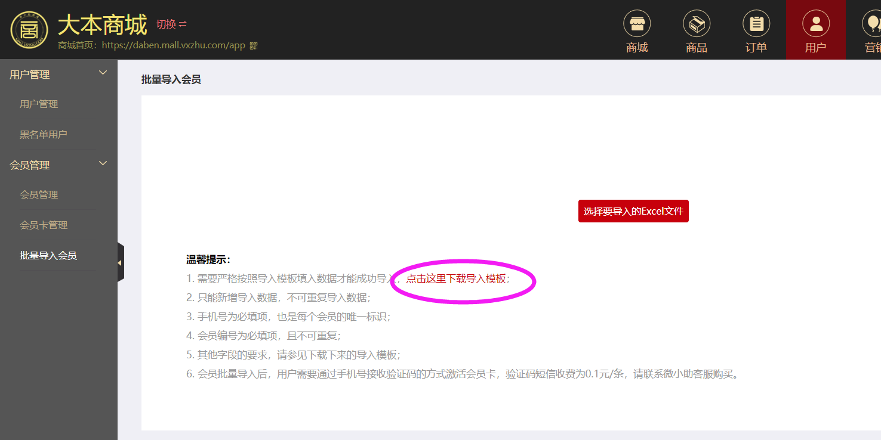Open 用户管理 sub-item above 黑名单用户

(x=39, y=104)
